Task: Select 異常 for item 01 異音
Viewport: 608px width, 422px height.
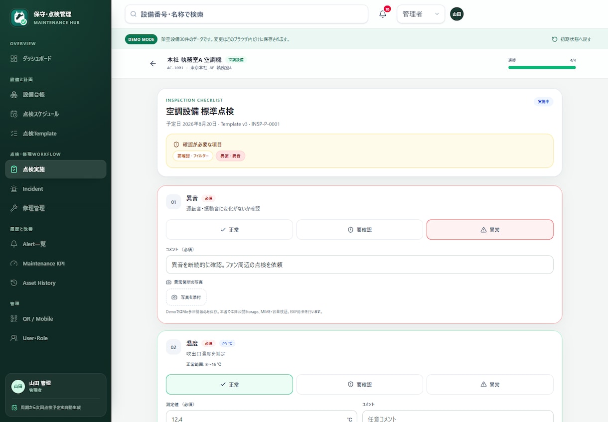Action: pos(490,230)
